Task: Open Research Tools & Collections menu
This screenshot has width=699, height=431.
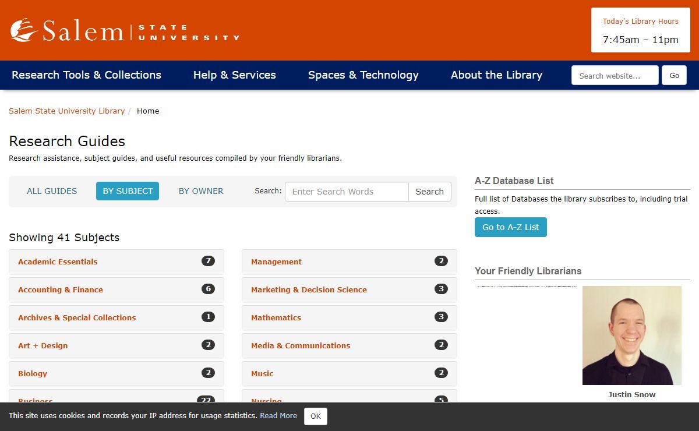Action: coord(86,75)
